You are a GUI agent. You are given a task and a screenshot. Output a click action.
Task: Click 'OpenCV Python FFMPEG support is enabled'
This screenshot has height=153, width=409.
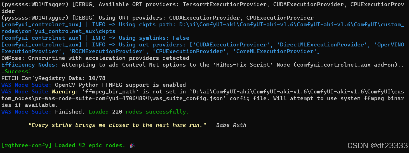(x=121, y=85)
